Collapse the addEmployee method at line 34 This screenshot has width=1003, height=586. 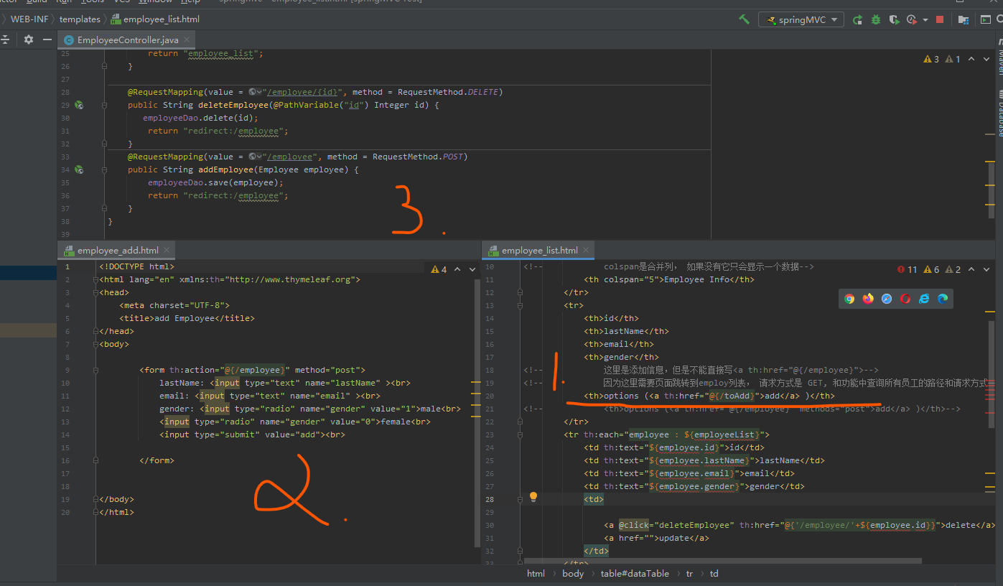point(104,169)
